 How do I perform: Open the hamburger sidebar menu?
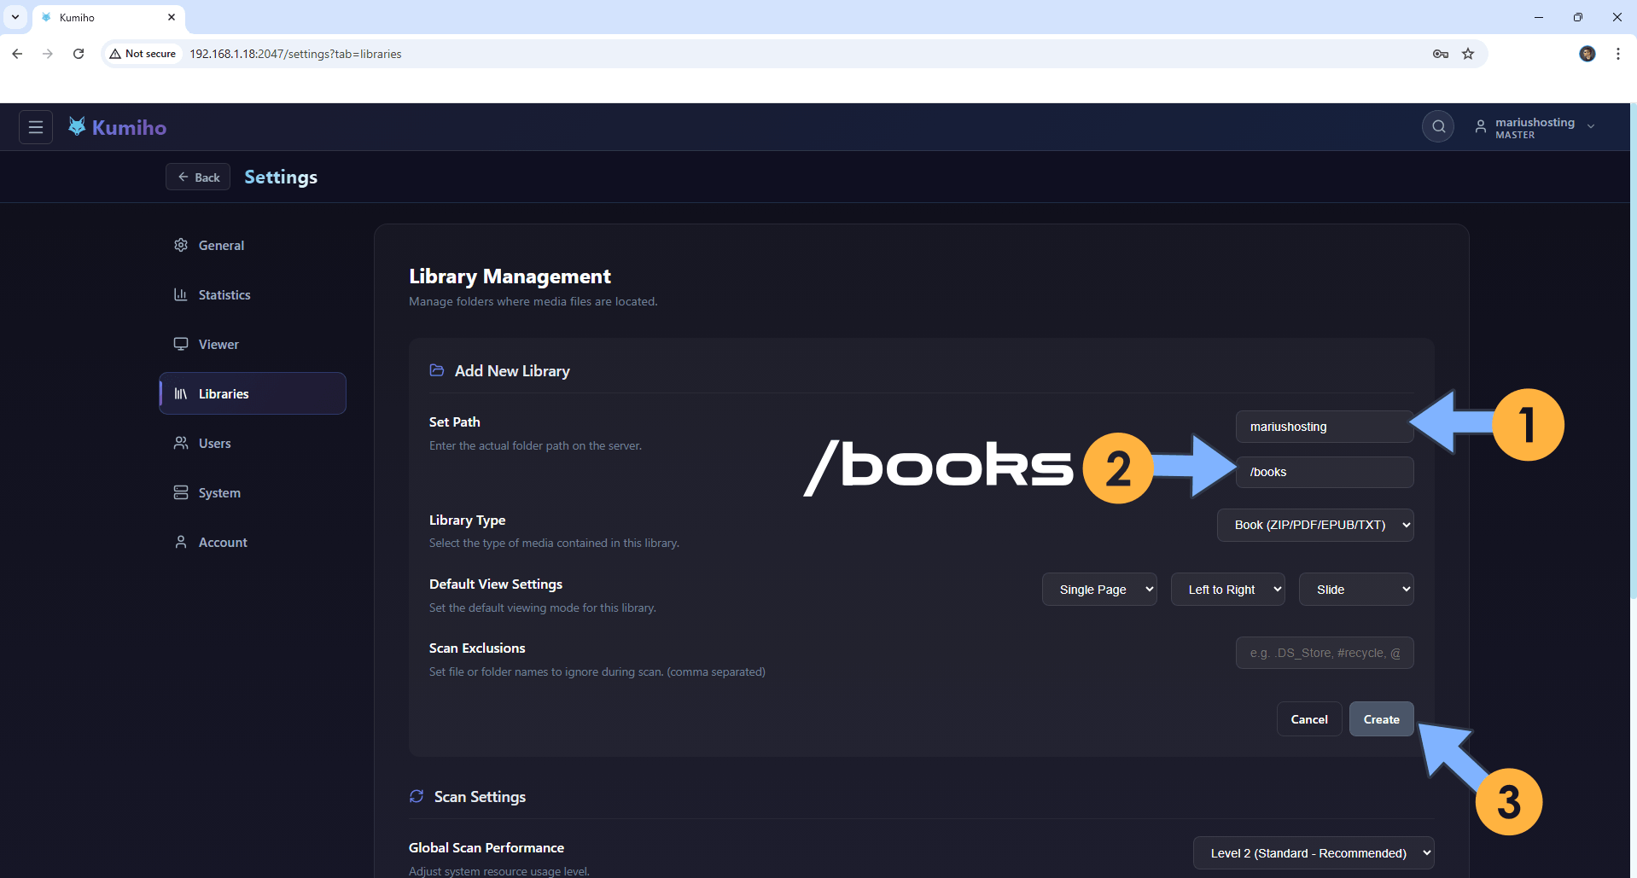point(36,127)
